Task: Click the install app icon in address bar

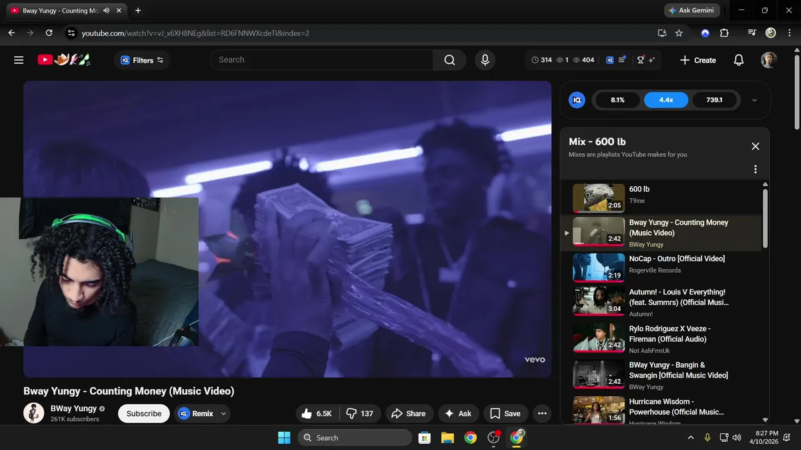Action: coord(662,33)
